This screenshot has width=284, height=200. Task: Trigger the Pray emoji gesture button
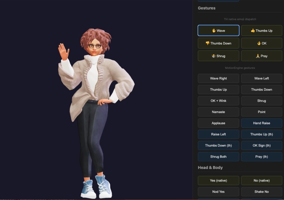click(261, 56)
